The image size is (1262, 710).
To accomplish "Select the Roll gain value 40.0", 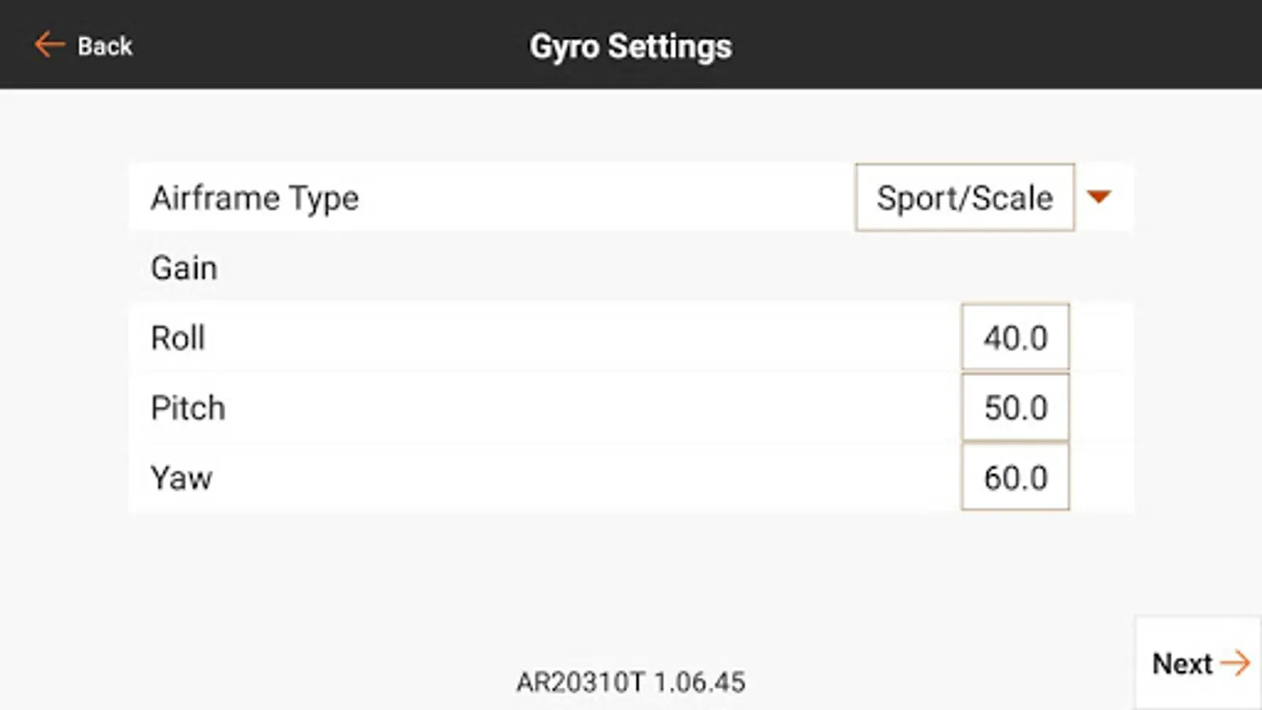I will [1015, 338].
